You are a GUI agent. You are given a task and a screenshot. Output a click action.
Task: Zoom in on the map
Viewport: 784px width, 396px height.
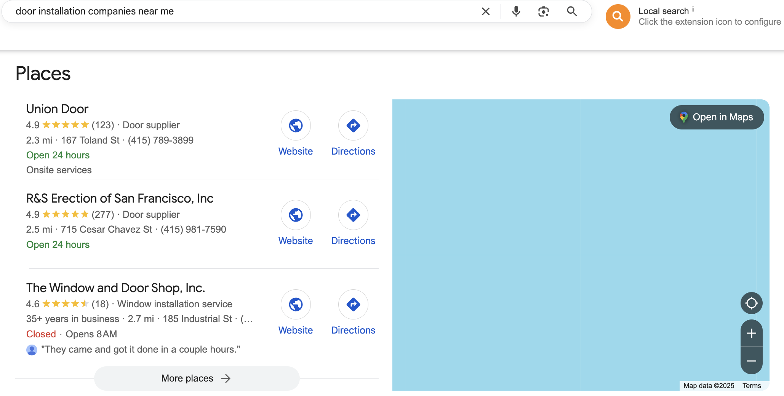click(751, 333)
